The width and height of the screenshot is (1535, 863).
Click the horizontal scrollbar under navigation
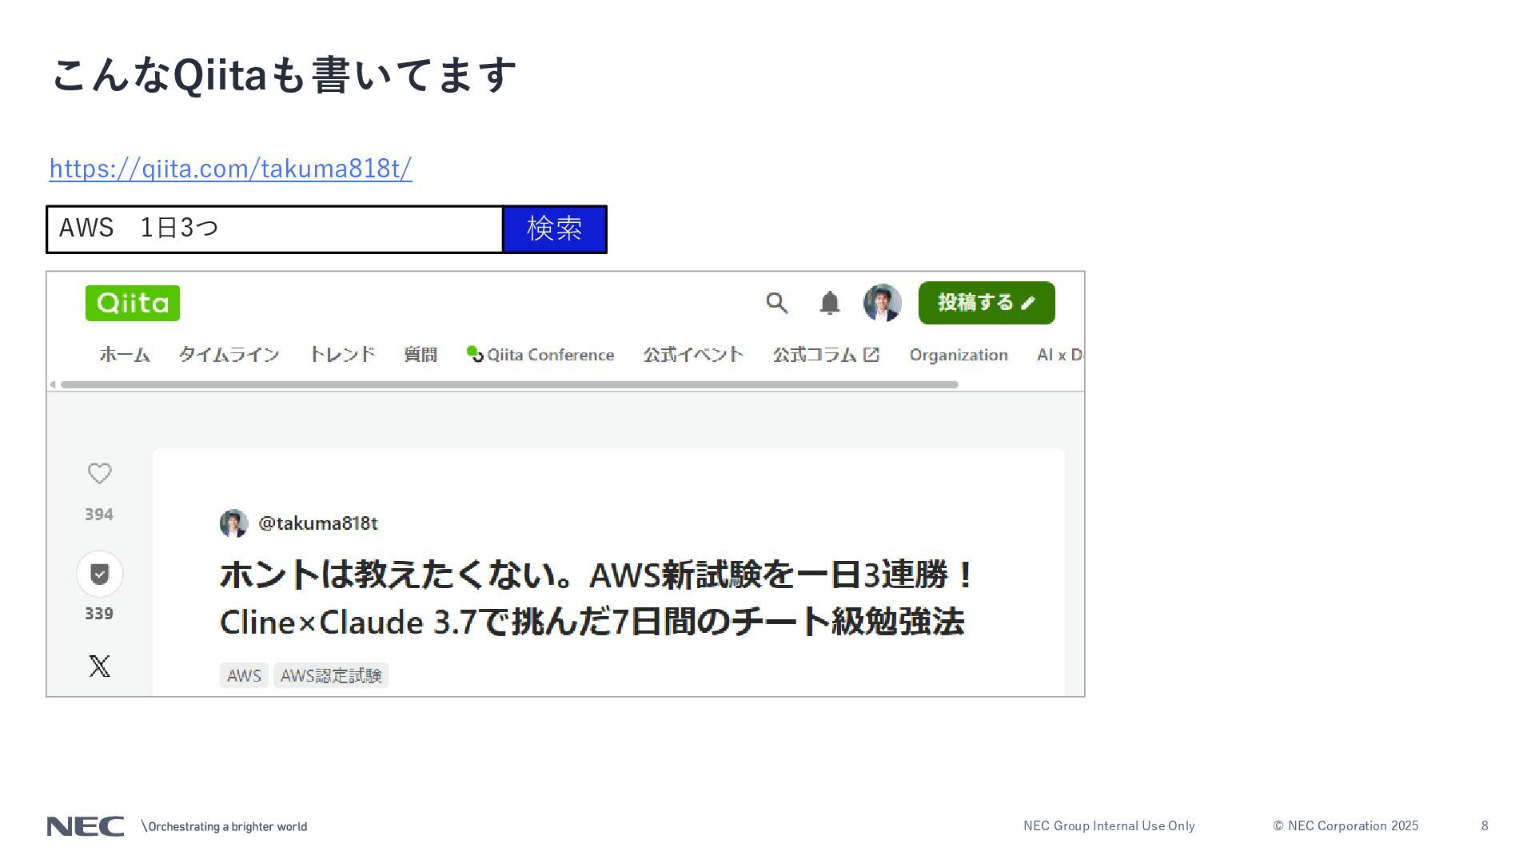coord(509,384)
